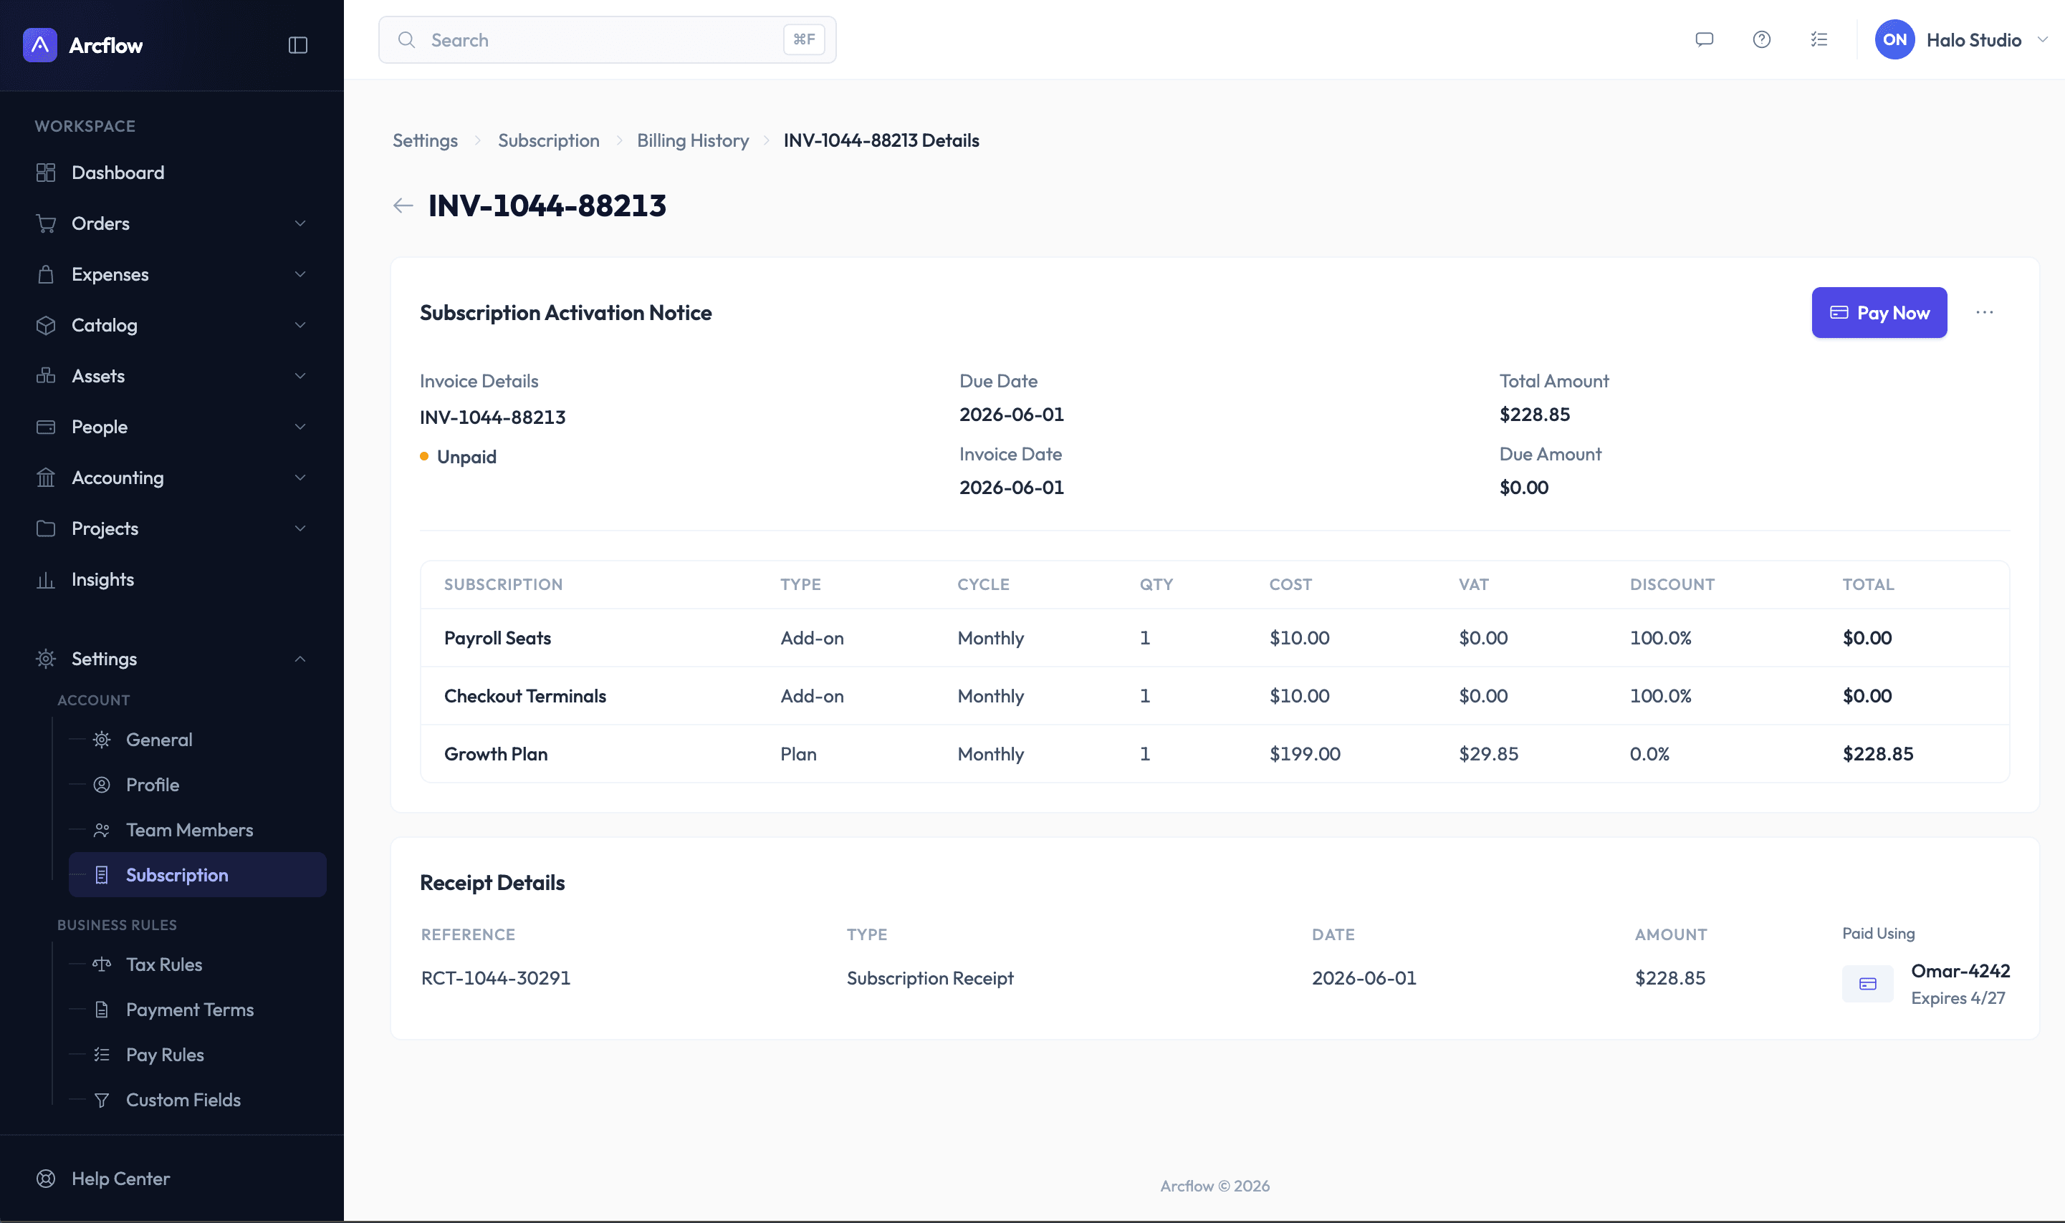Go to Billing History breadcrumb
This screenshot has height=1223, width=2065.
coord(693,140)
